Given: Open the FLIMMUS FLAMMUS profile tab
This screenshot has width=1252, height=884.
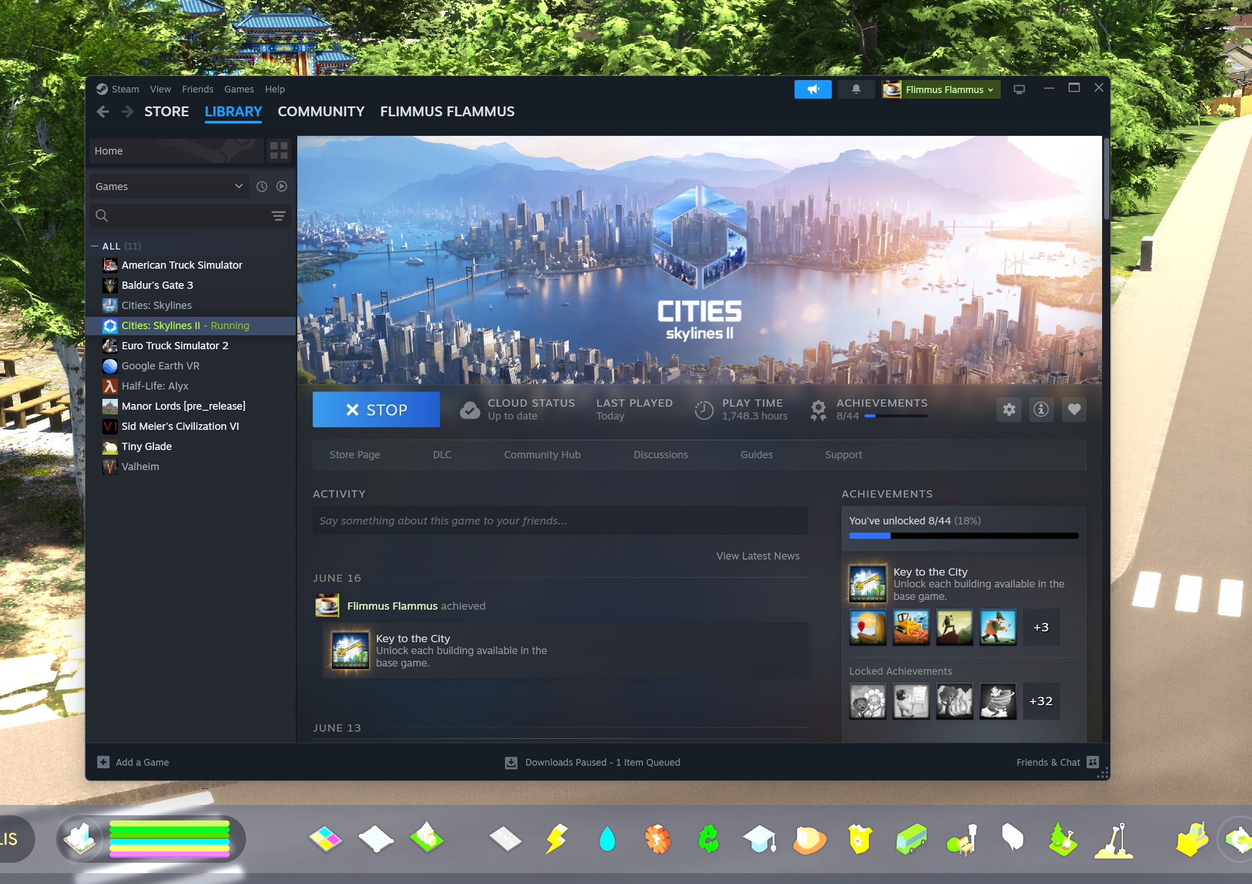Looking at the screenshot, I should click(x=447, y=112).
